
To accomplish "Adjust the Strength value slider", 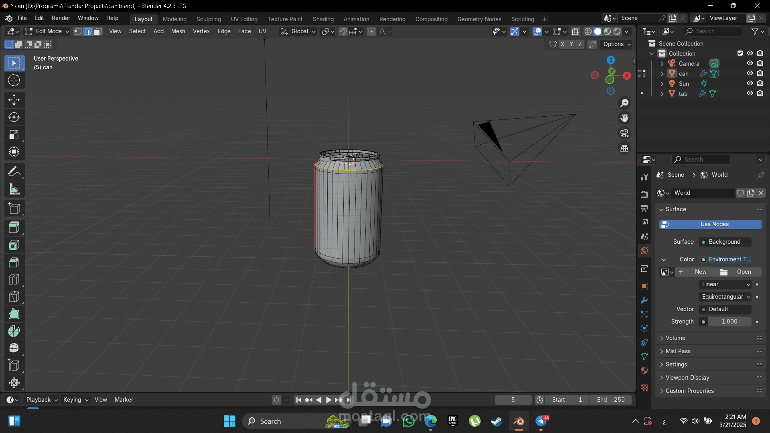I will [x=729, y=322].
